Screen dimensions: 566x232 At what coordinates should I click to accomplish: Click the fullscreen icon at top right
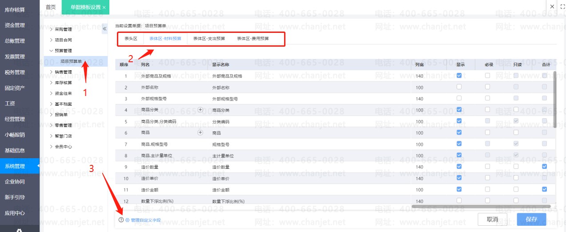[x=562, y=7]
